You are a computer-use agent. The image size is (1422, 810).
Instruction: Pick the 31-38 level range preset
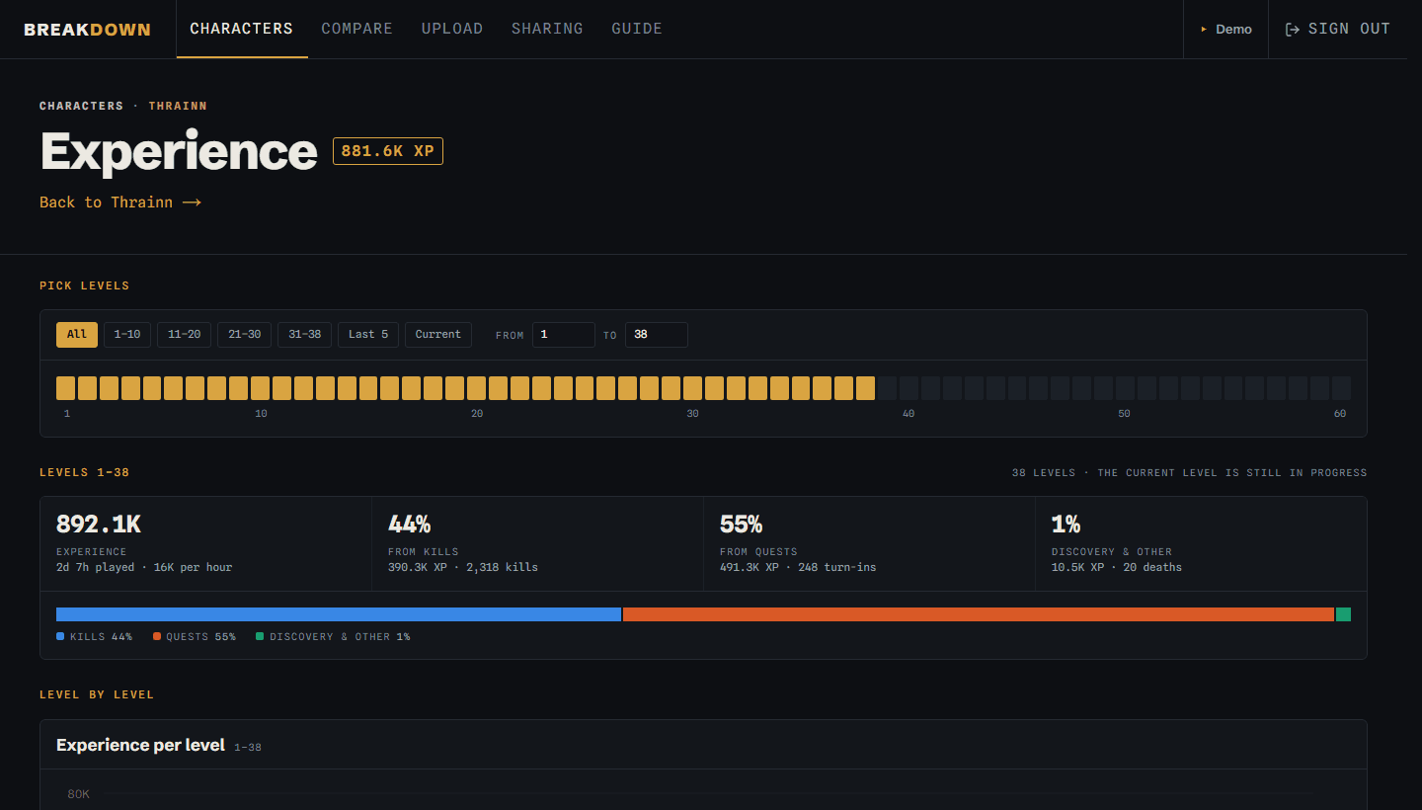click(x=305, y=335)
